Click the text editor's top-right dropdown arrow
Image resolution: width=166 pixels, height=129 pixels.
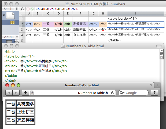(161, 51)
